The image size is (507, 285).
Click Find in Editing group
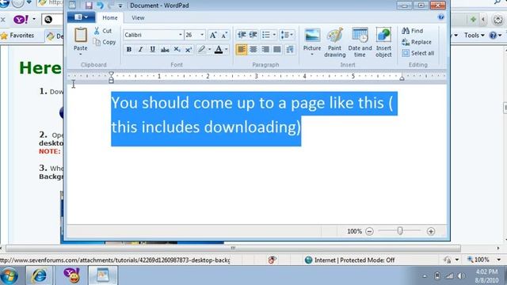(412, 31)
